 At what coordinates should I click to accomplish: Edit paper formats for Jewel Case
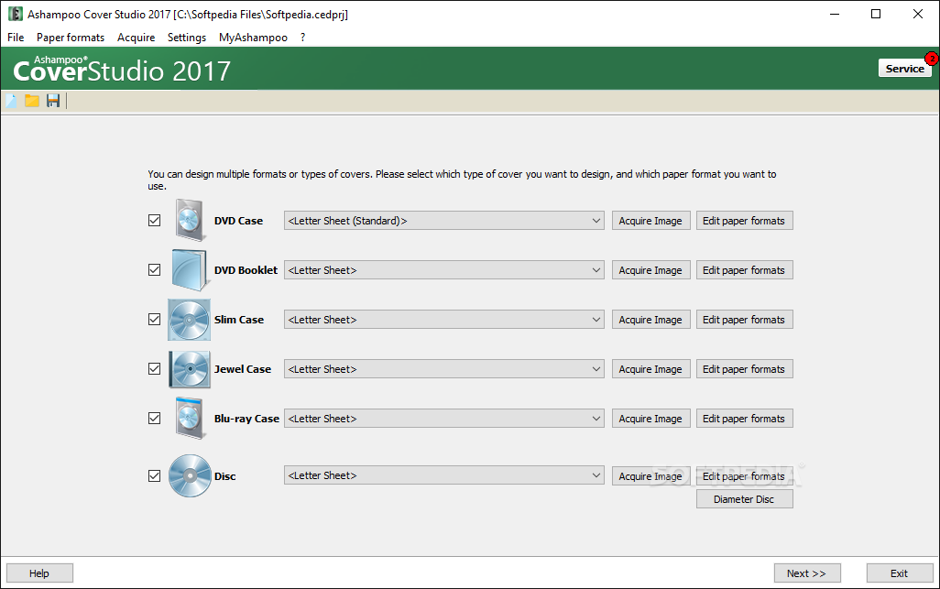coord(744,369)
